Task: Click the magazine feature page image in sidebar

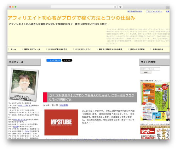Action: pyautogui.click(x=155, y=101)
